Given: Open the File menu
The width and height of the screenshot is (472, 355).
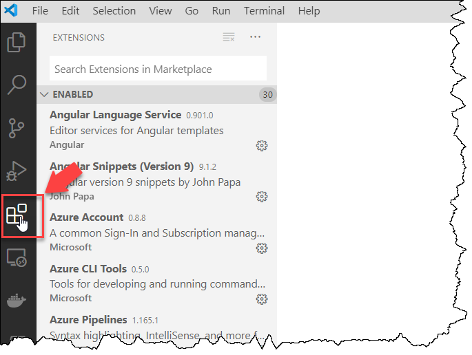Looking at the screenshot, I should pyautogui.click(x=40, y=11).
